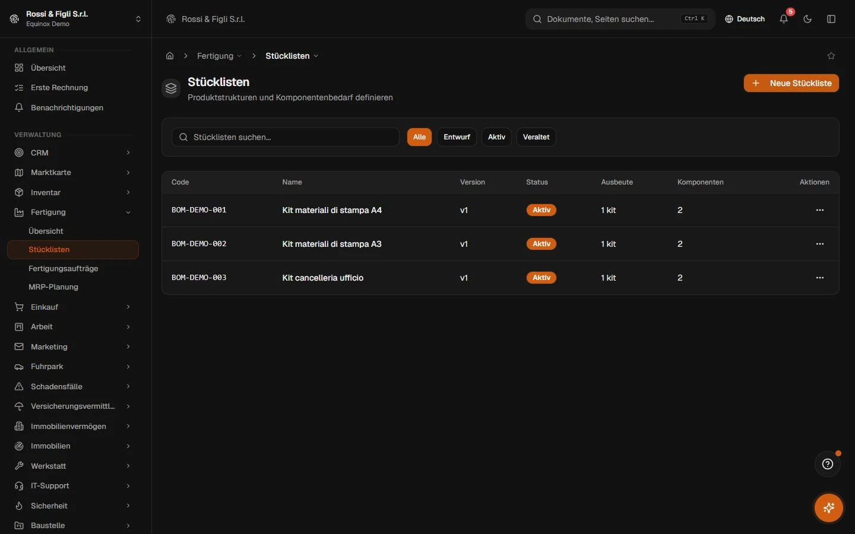Viewport: 855px width, 534px height.
Task: Click the Stücklisten suchen search field
Action: [286, 137]
